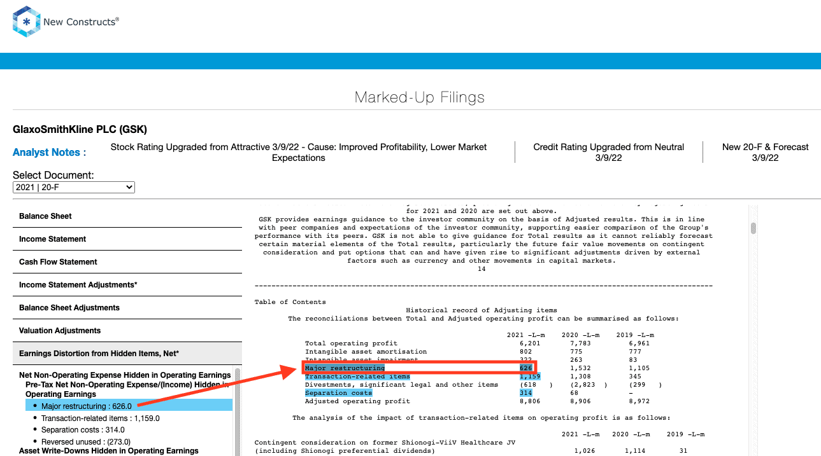Image resolution: width=821 pixels, height=456 pixels.
Task: Click Table of Contents text in filing
Action: coord(290,302)
